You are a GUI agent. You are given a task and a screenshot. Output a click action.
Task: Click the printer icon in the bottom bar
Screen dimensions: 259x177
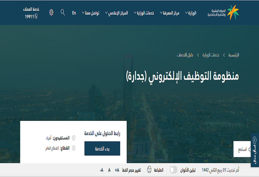pos(149,170)
